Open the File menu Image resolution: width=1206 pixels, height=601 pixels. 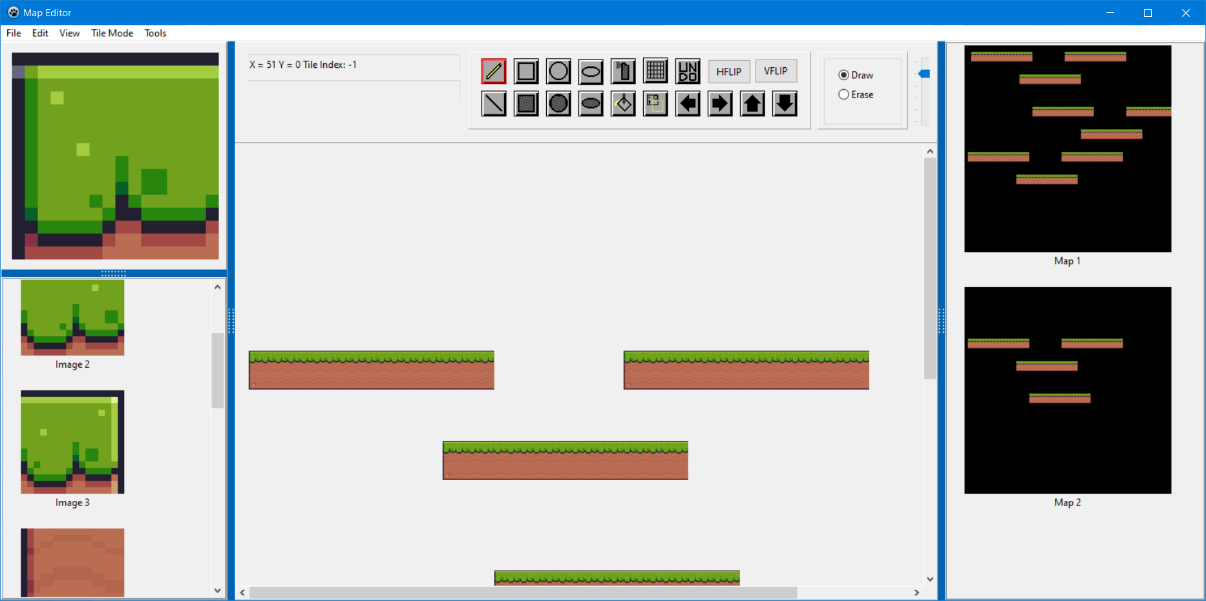click(x=13, y=33)
